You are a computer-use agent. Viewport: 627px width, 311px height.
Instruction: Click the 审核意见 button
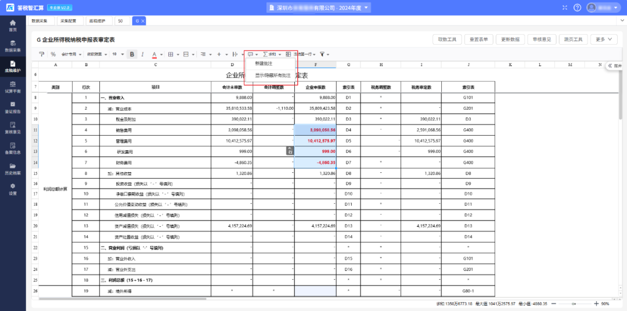pyautogui.click(x=542, y=39)
